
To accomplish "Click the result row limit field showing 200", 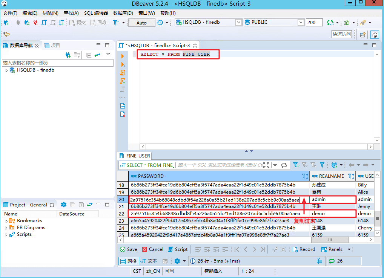I will point(314,22).
